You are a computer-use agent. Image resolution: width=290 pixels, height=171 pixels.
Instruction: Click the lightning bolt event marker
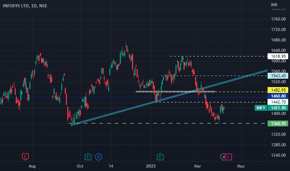(223, 157)
